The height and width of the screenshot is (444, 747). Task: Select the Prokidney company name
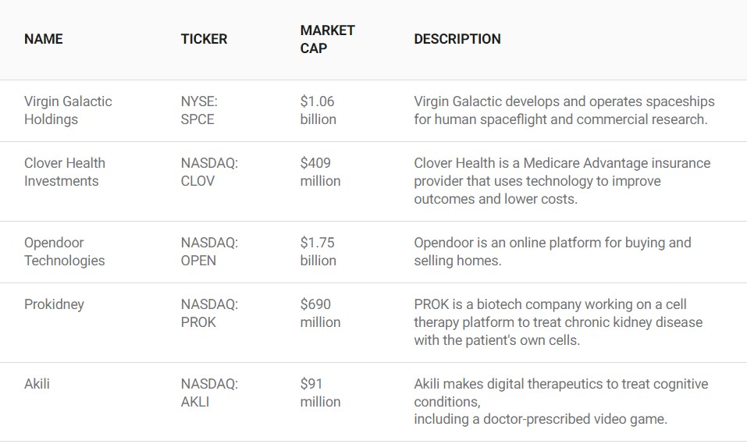(x=54, y=304)
